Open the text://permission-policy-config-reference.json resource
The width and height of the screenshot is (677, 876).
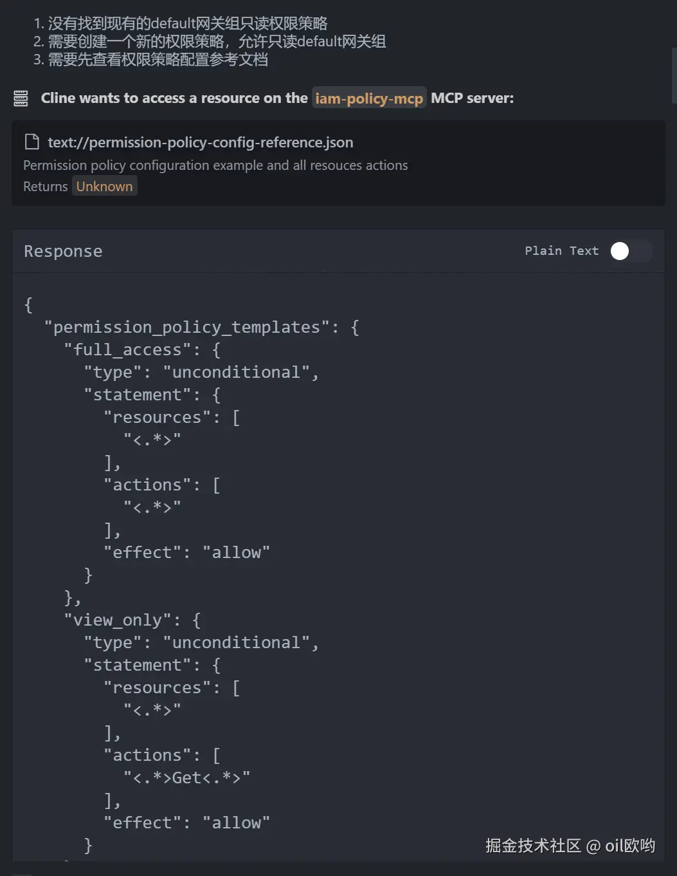pyautogui.click(x=200, y=142)
